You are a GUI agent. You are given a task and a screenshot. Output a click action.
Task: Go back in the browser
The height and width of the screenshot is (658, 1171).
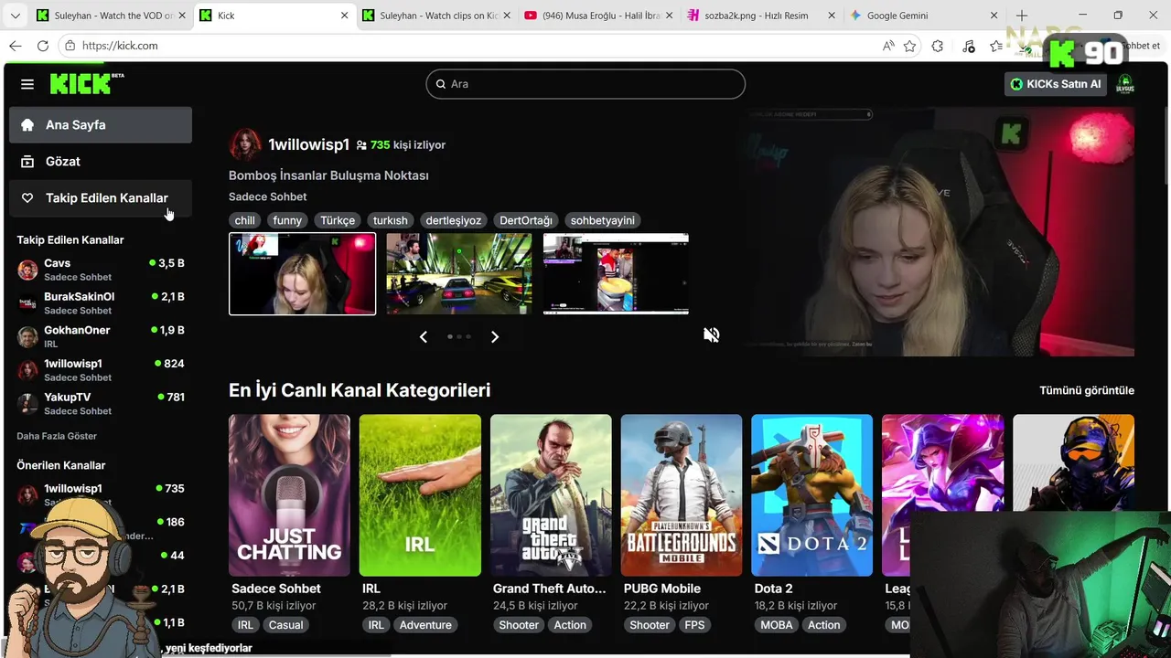[16, 46]
